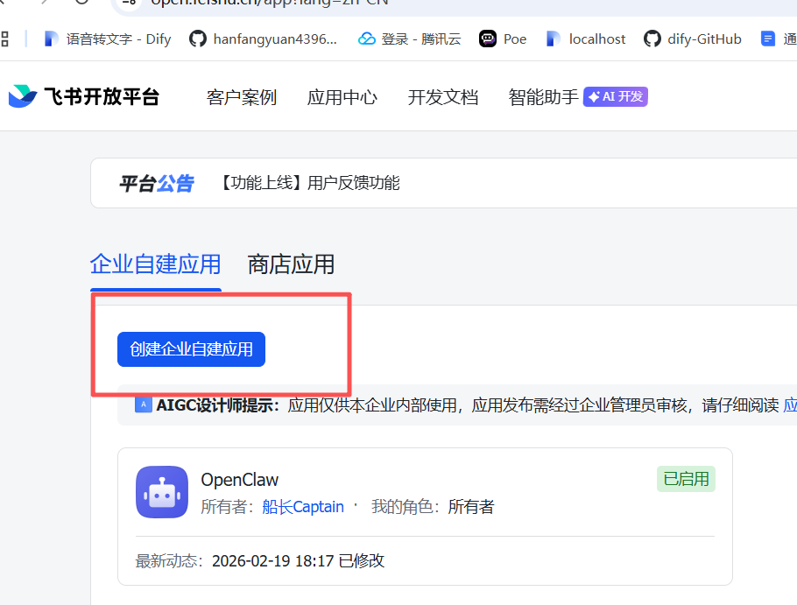Open the 【功能上线】用户反馈功能 announcement
The image size is (797, 605).
pyautogui.click(x=307, y=183)
